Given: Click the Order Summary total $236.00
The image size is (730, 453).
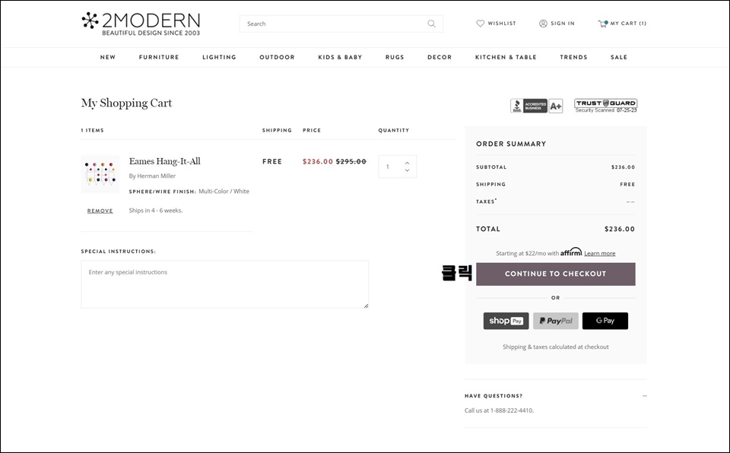Looking at the screenshot, I should coord(620,229).
